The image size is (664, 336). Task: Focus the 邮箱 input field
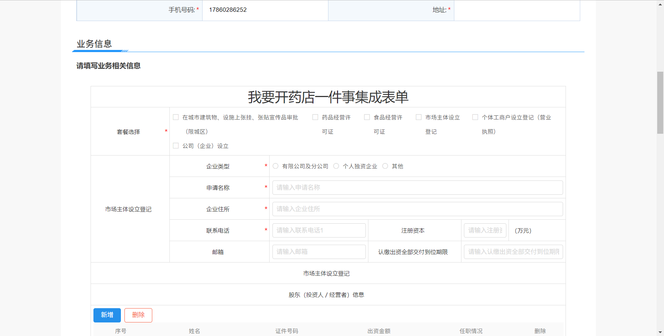(319, 252)
